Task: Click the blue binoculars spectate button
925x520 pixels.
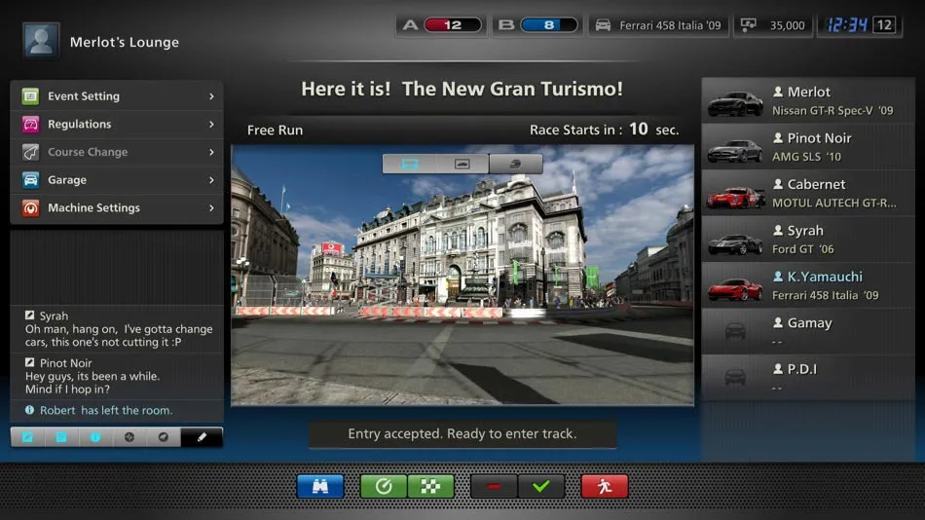Action: tap(320, 486)
